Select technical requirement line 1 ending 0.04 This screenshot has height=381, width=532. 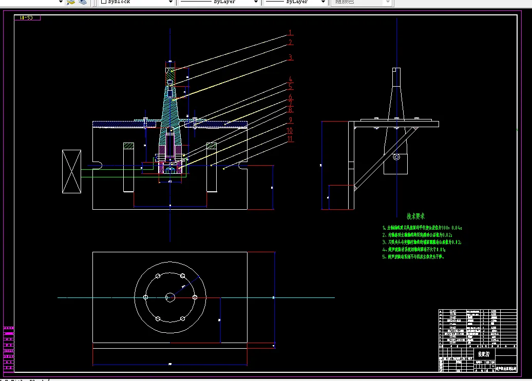(x=422, y=228)
